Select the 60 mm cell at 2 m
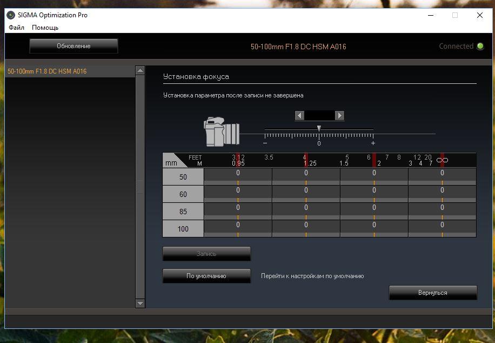 click(374, 194)
